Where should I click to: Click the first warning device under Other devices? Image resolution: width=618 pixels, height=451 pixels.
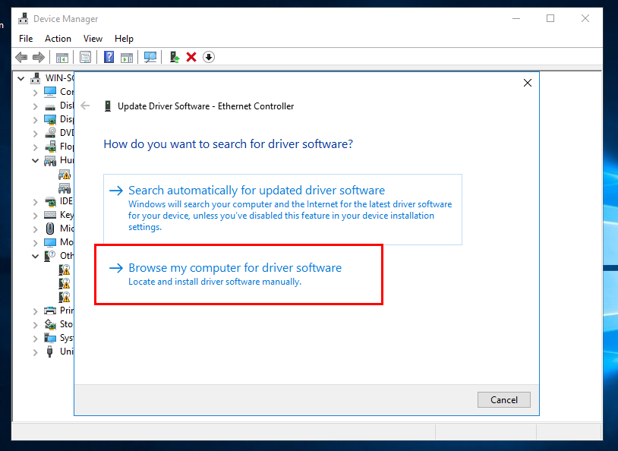(x=65, y=270)
